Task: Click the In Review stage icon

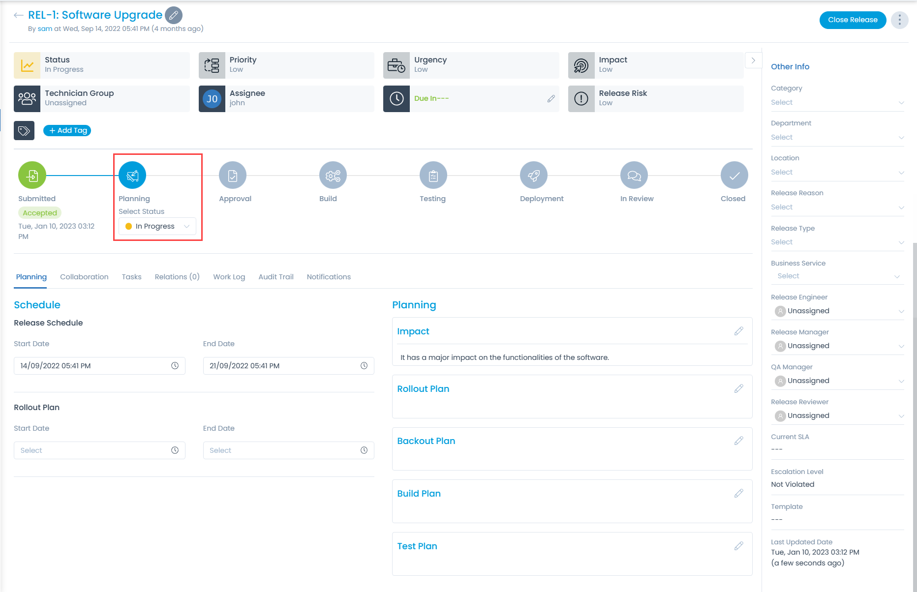Action: pos(634,175)
